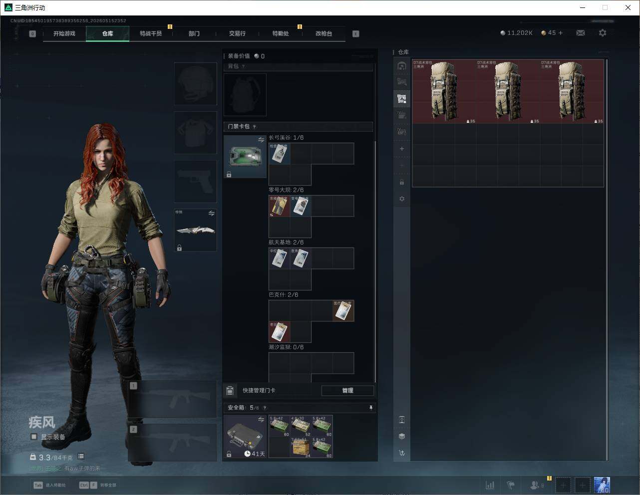Click the right arrow after 改枪台 tab

click(x=356, y=34)
